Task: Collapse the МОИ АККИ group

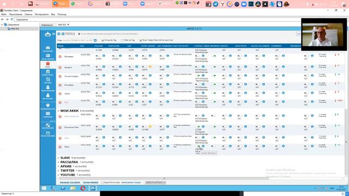Action: 58,111
